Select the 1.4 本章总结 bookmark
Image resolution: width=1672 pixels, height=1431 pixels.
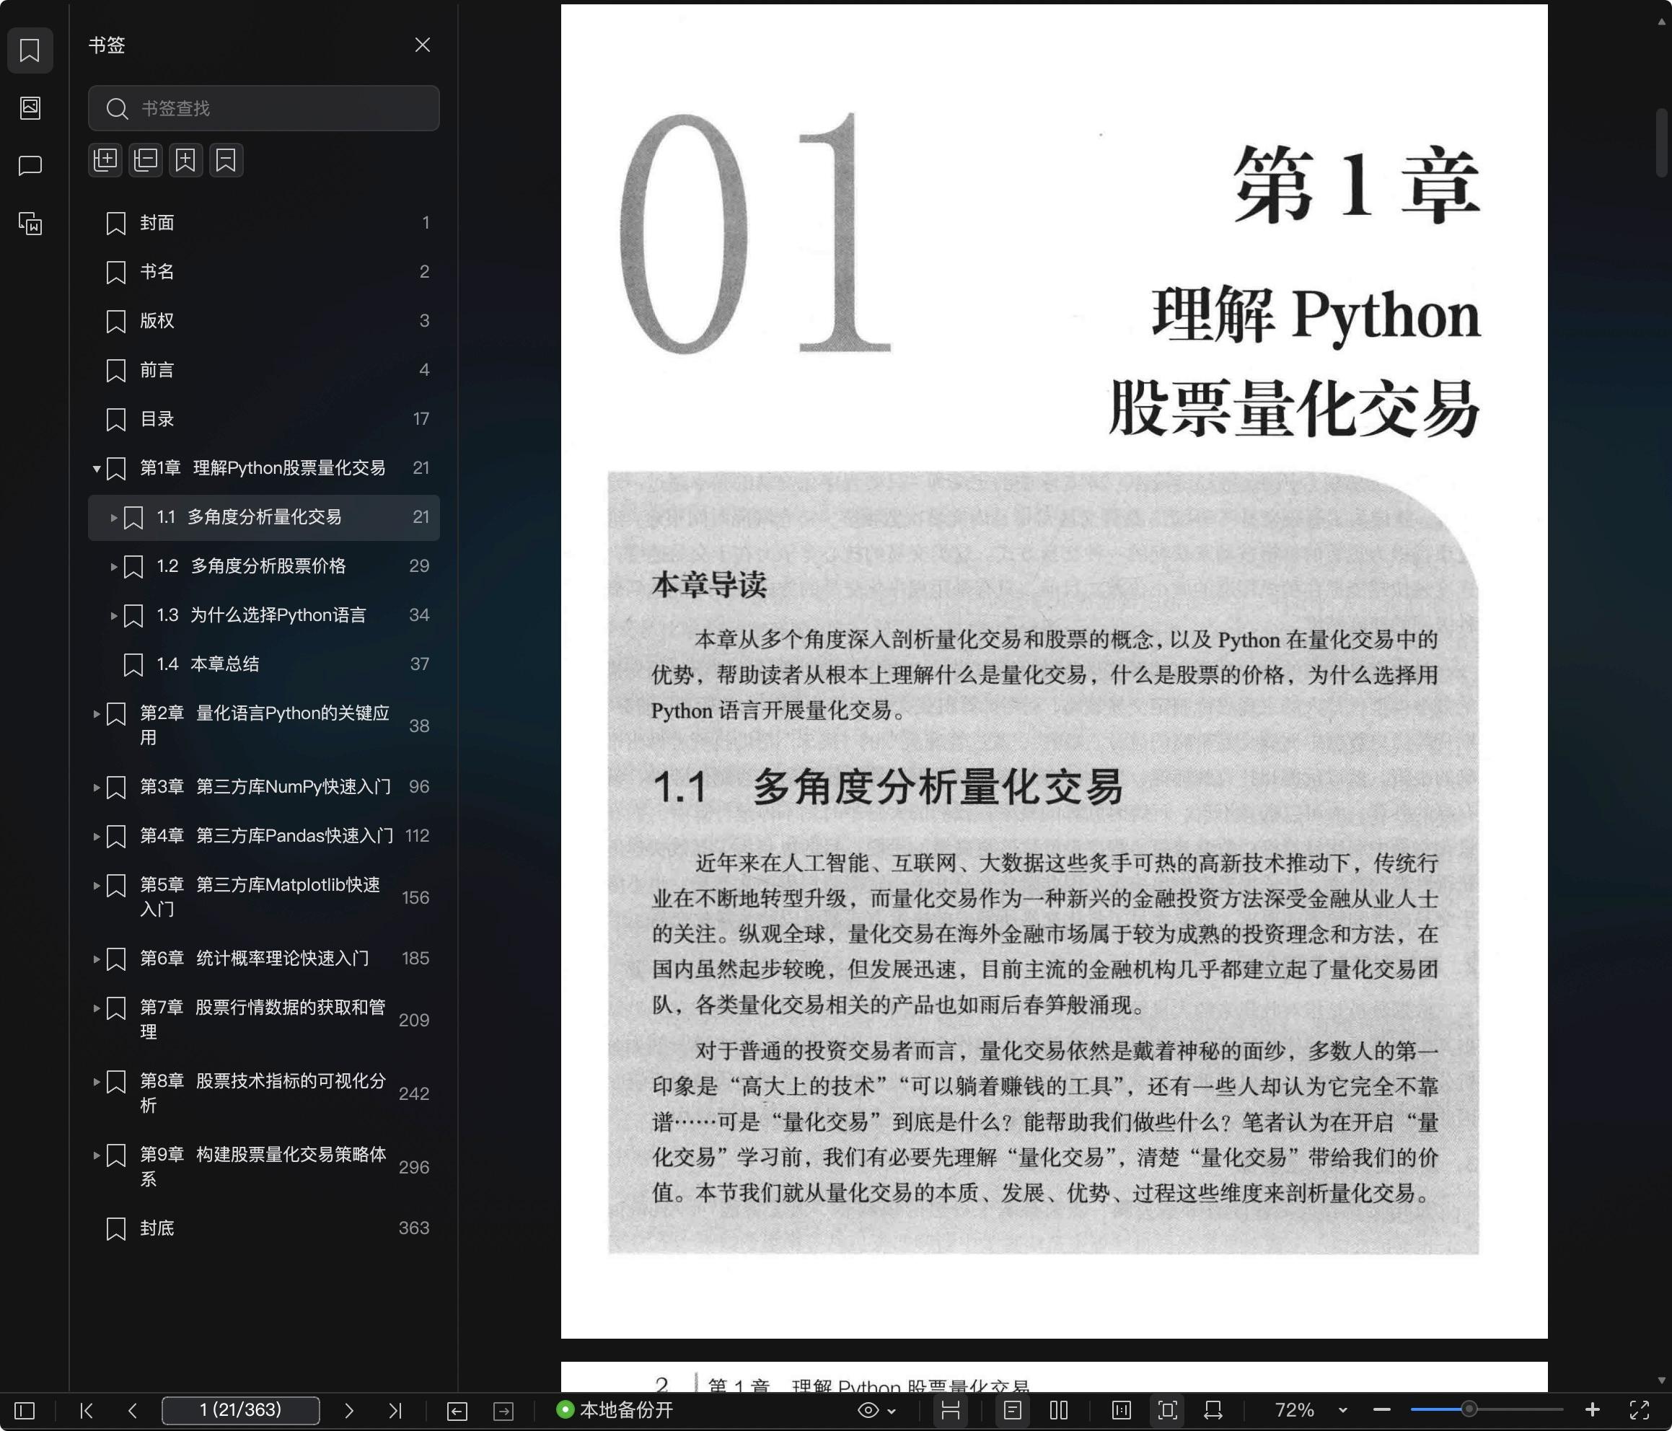coord(264,664)
